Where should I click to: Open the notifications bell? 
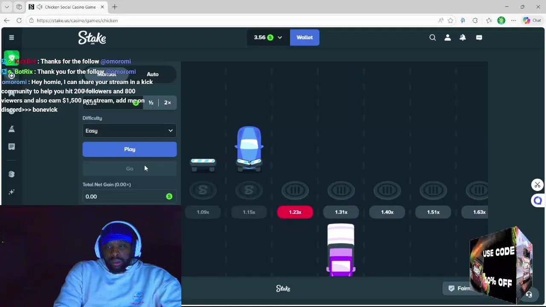462,38
